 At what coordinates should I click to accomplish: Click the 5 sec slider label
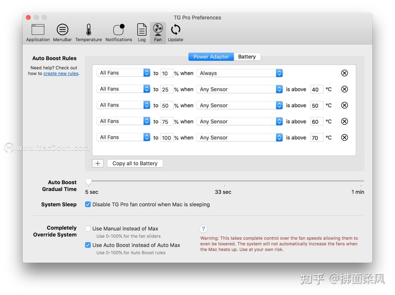pos(92,192)
